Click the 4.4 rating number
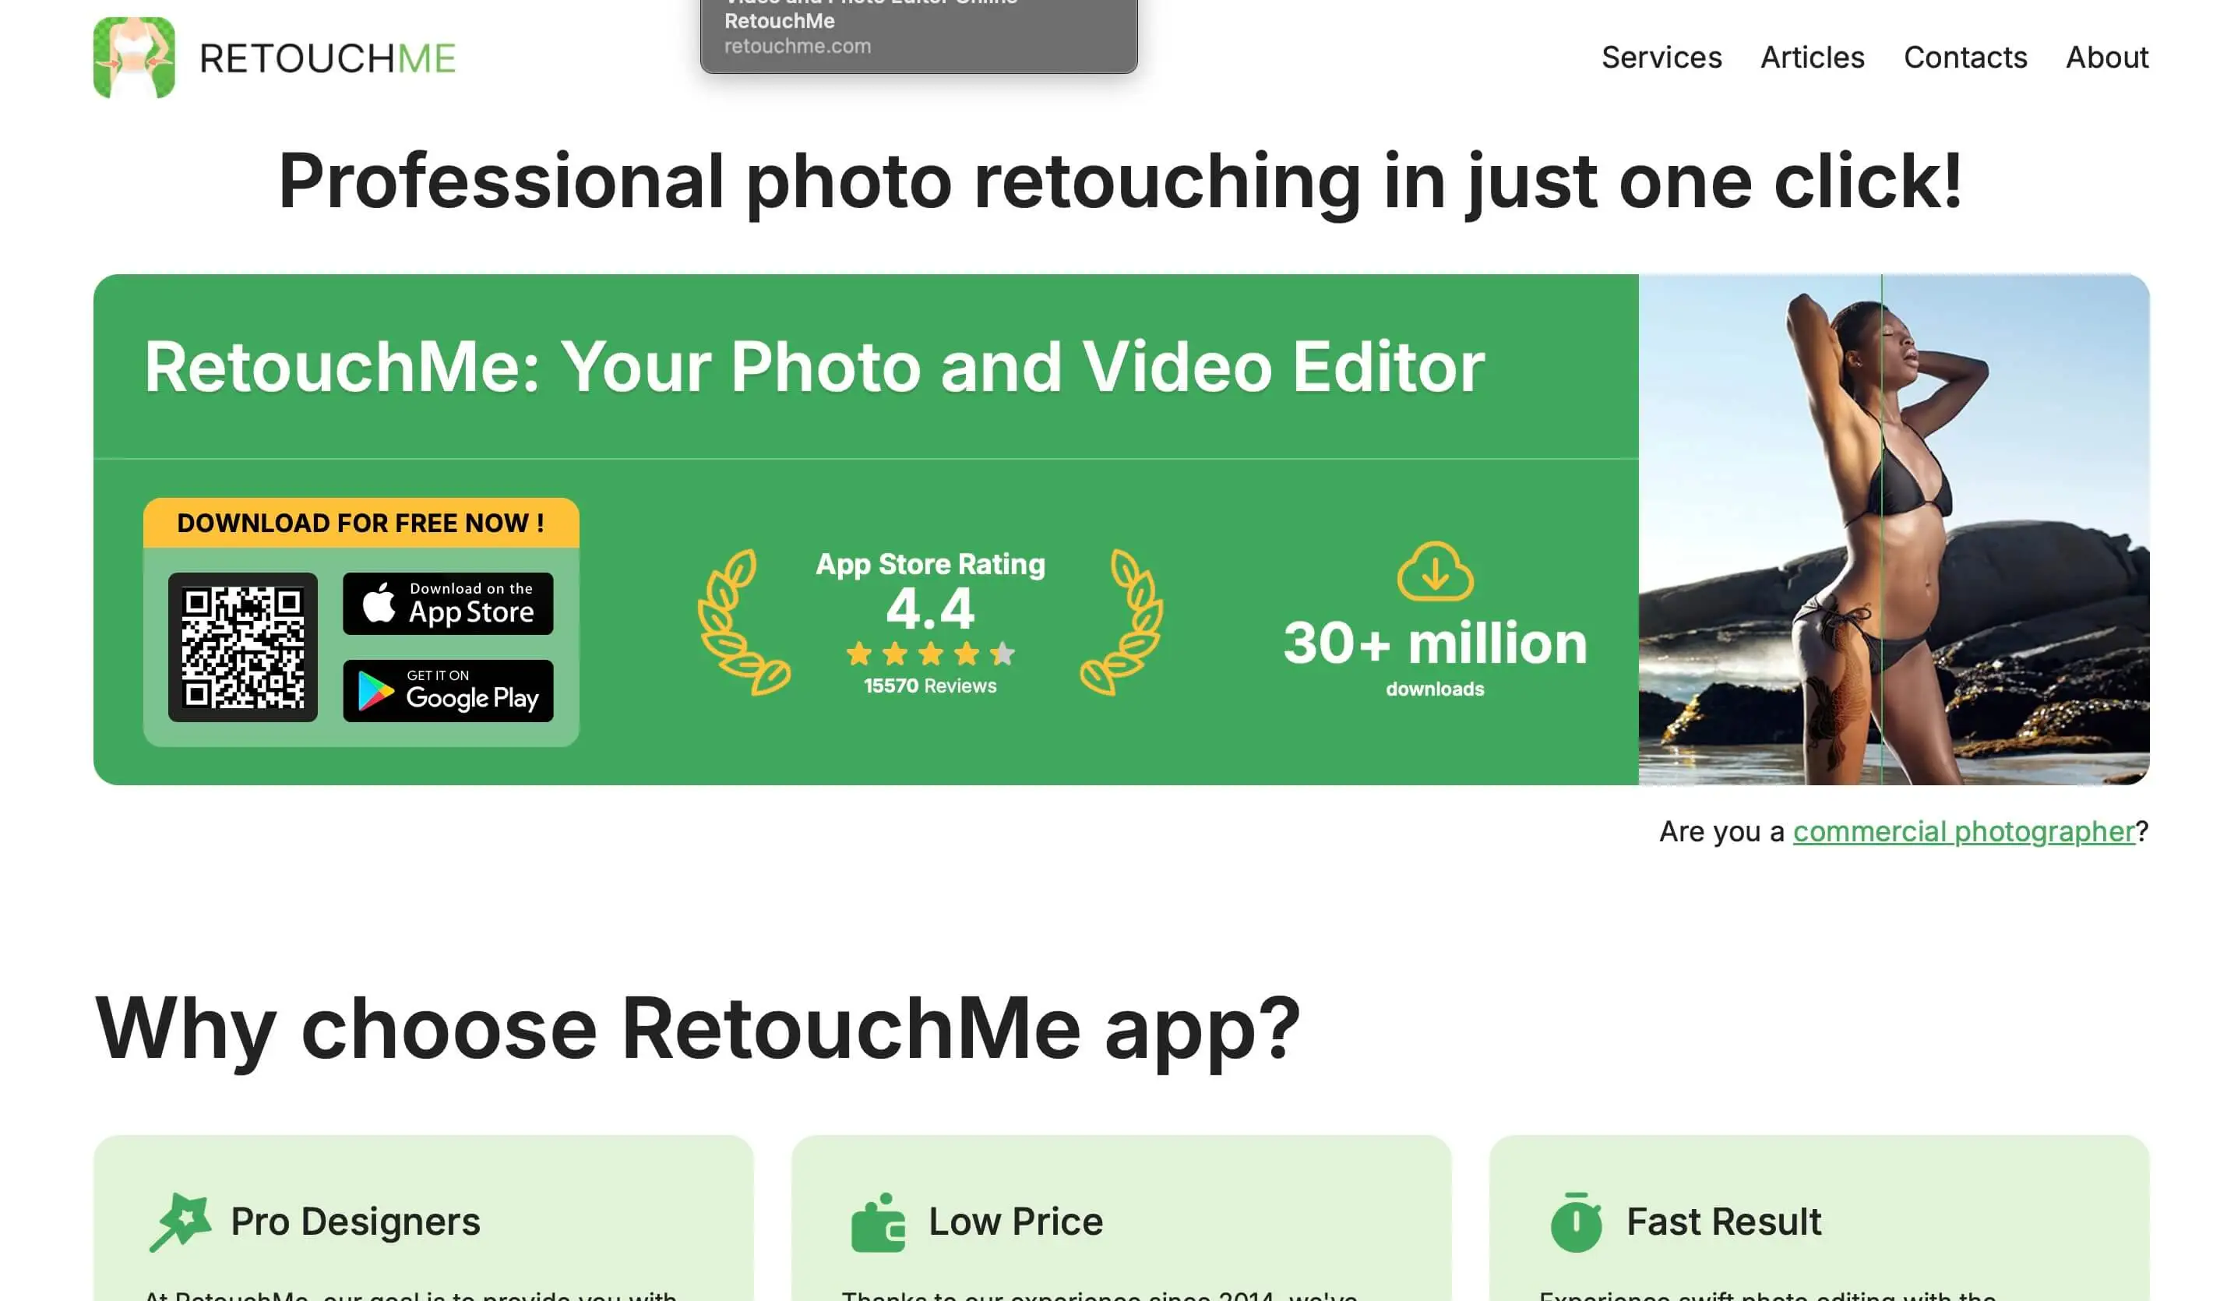 click(930, 608)
